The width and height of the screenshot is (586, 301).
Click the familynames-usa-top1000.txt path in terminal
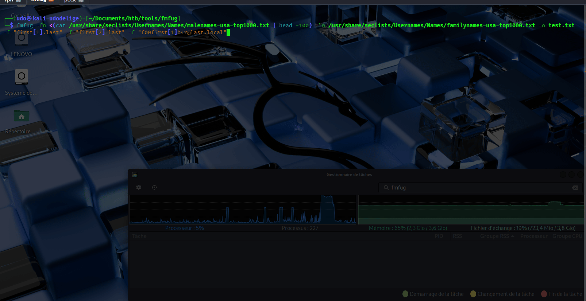point(432,26)
